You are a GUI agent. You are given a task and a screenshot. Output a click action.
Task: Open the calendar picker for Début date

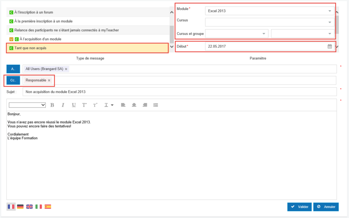pos(330,46)
